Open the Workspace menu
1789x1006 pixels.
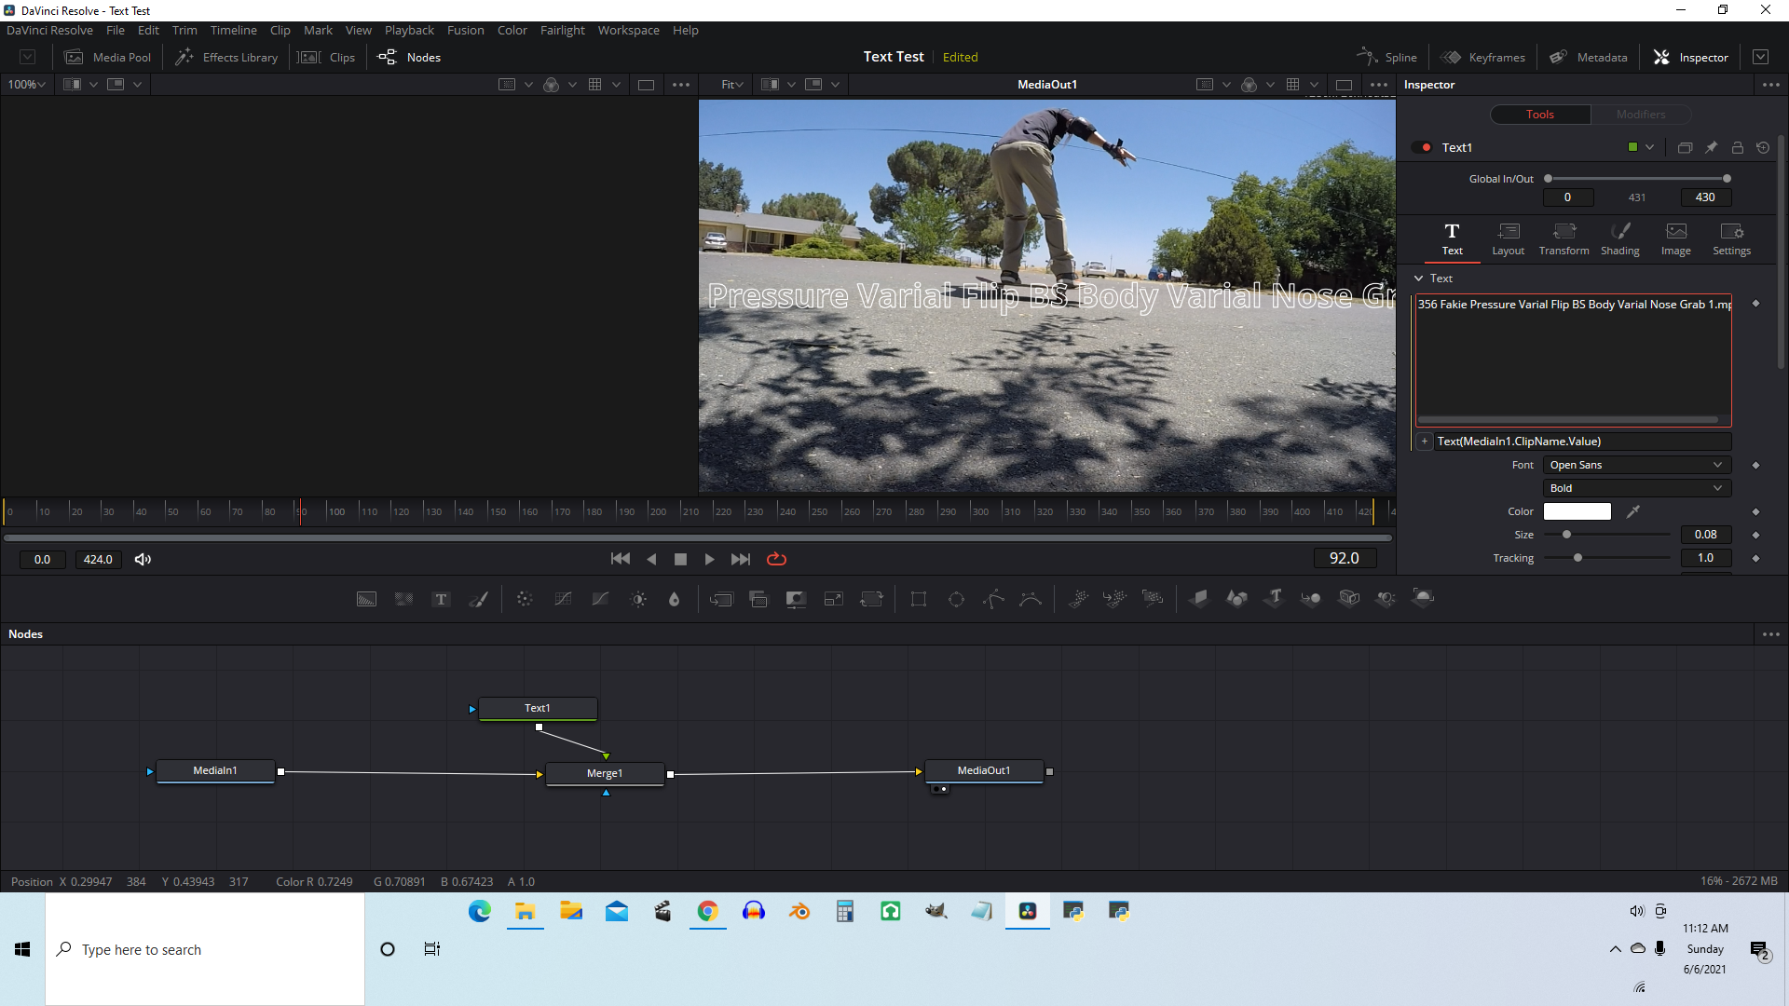click(628, 30)
